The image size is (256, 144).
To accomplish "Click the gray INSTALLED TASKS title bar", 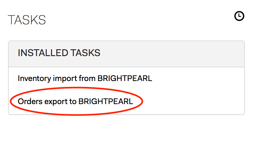I will click(126, 54).
